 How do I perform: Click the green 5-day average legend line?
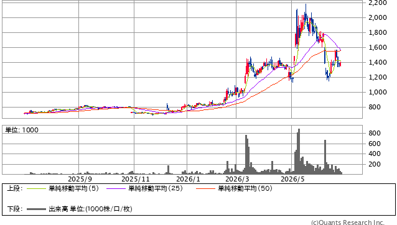pyautogui.click(x=36, y=188)
